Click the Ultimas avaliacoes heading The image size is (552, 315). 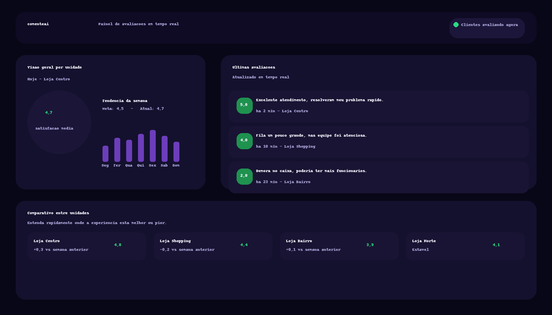254,67
